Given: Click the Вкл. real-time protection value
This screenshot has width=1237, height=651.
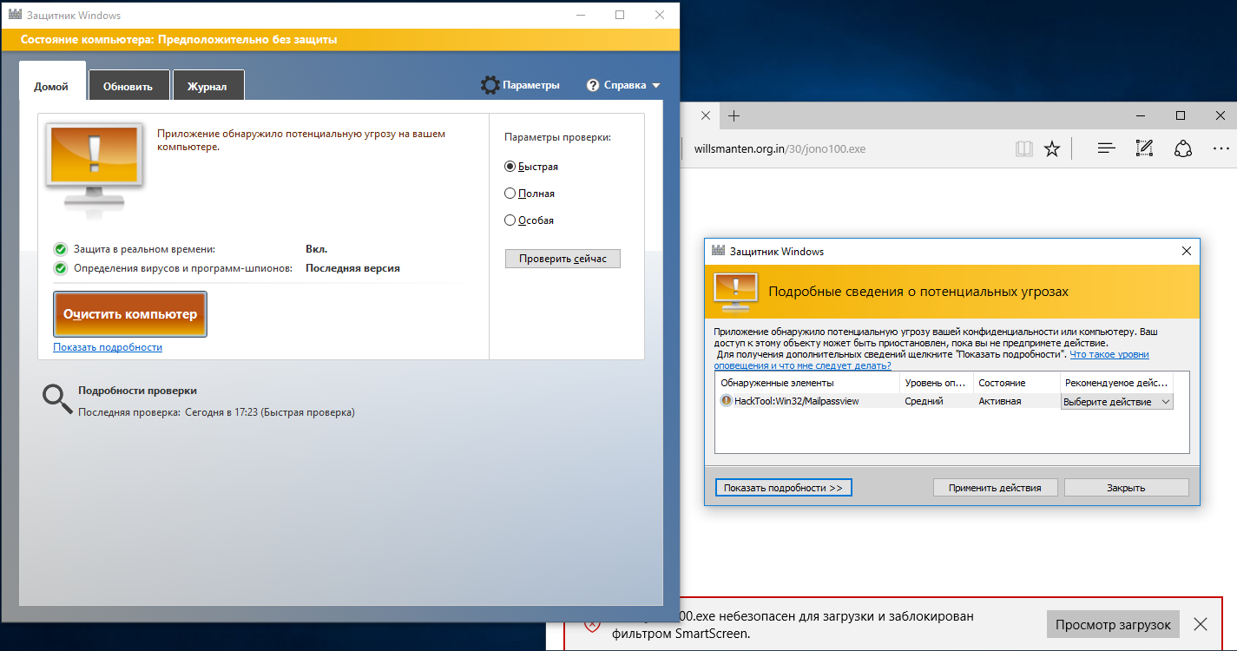Looking at the screenshot, I should tap(316, 249).
